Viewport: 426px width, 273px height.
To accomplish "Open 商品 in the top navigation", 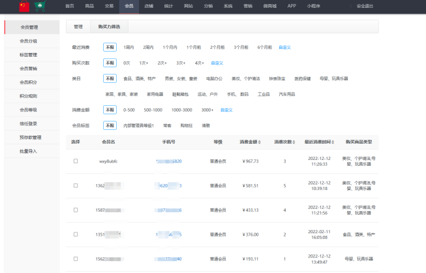I will coord(89,6).
